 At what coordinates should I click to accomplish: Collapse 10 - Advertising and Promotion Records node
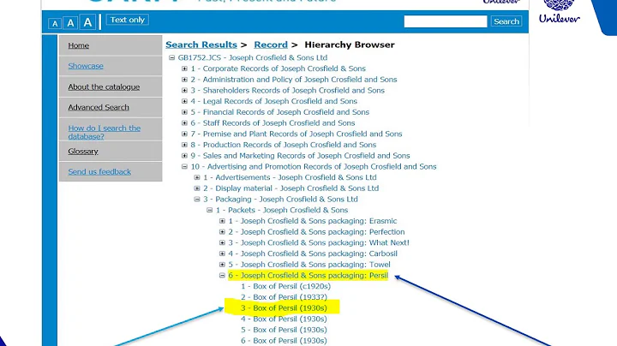[184, 167]
